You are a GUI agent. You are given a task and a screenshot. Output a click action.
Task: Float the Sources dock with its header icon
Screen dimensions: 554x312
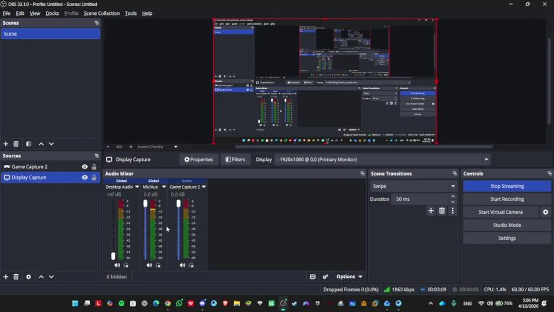[x=97, y=156]
